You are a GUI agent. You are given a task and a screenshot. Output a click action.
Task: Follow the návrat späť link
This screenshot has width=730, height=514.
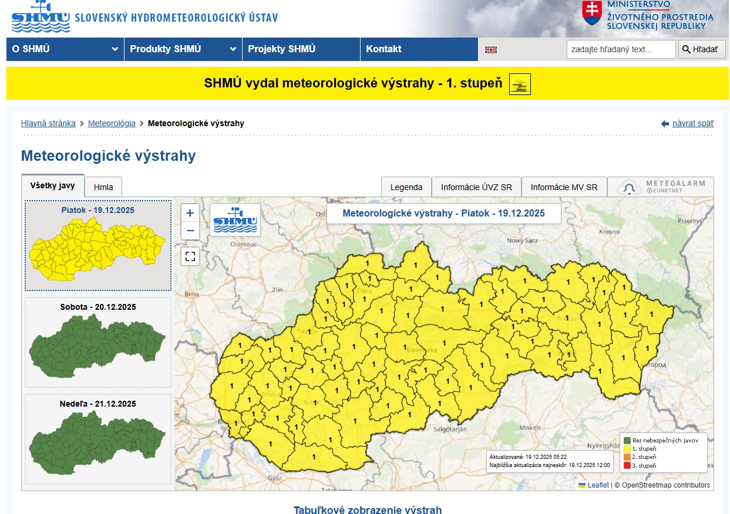click(x=692, y=123)
